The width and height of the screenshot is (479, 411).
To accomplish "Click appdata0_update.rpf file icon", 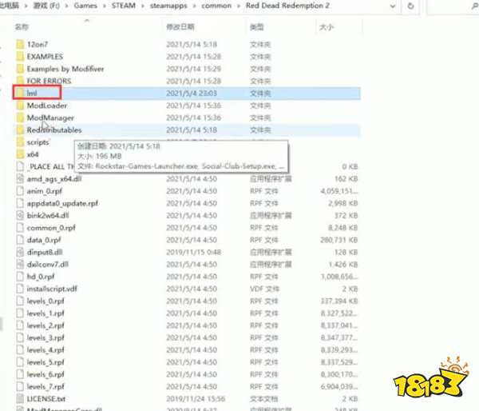I will pyautogui.click(x=20, y=203).
